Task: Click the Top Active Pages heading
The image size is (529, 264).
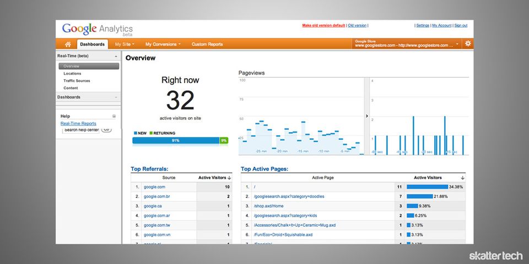Action: [x=264, y=169]
